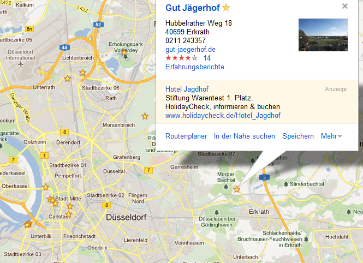Click the airport icon at Düsseldorf International
The height and width of the screenshot is (263, 363).
click(x=21, y=64)
